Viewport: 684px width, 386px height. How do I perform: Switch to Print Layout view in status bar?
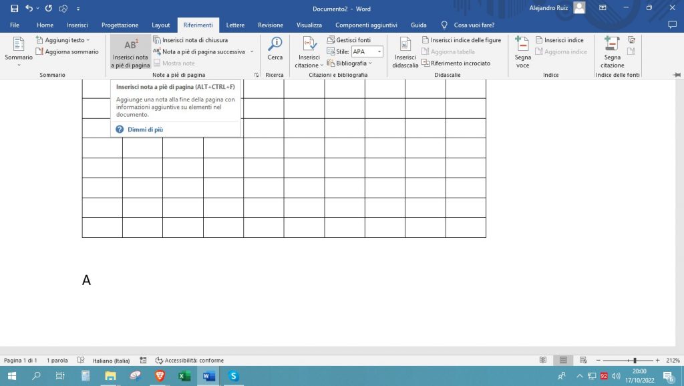pos(563,360)
